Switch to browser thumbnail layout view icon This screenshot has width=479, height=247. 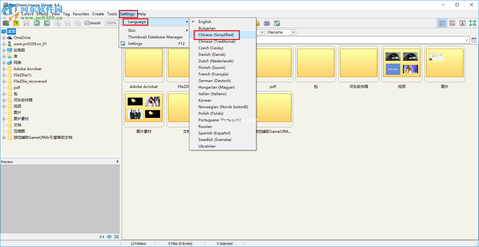(x=442, y=23)
